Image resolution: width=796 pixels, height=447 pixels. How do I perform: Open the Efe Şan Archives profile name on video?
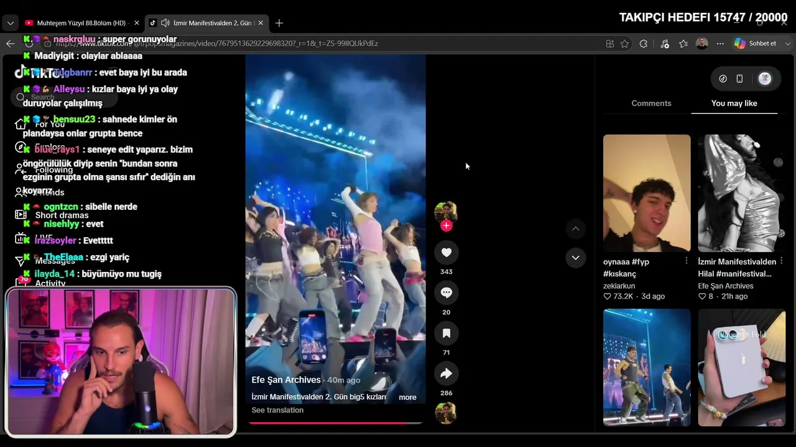(x=286, y=380)
